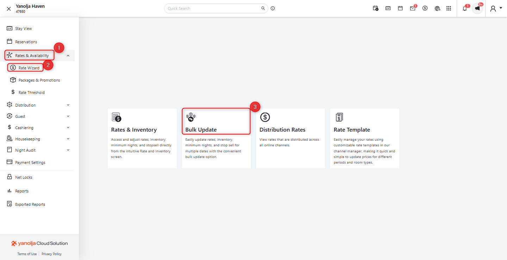Collapse the Rates & Availability chevron

[x=68, y=56]
